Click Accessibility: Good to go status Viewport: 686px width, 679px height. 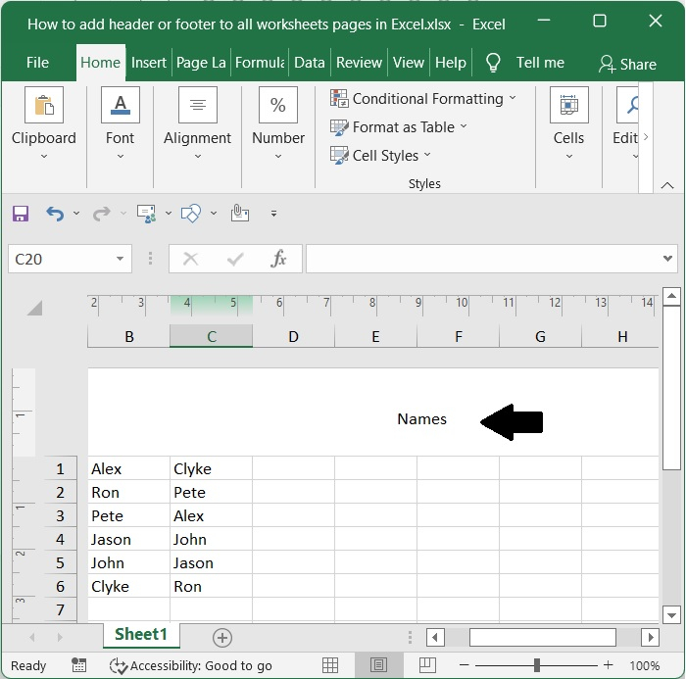point(191,665)
